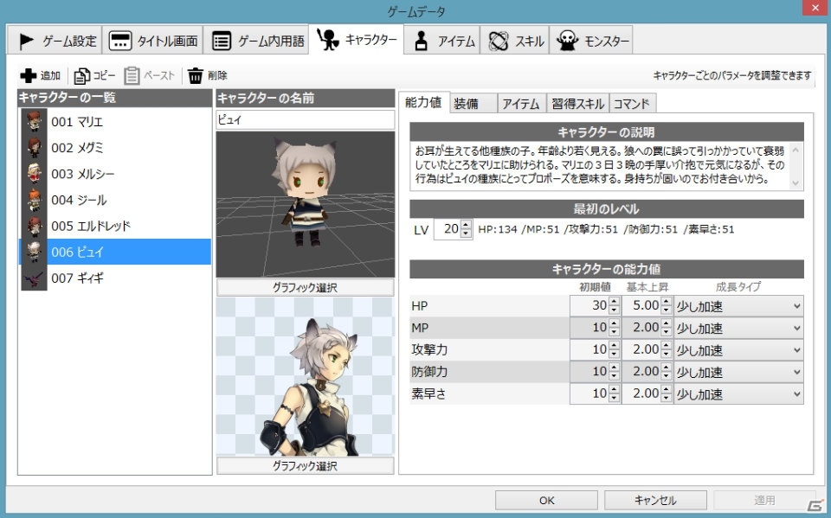Select the キャラクター tab
Image resolution: width=831 pixels, height=518 pixels.
[356, 39]
